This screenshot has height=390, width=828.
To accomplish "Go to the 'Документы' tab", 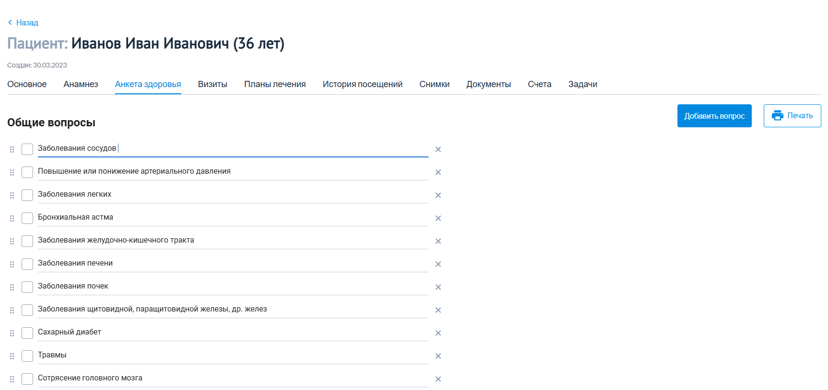I will click(489, 84).
